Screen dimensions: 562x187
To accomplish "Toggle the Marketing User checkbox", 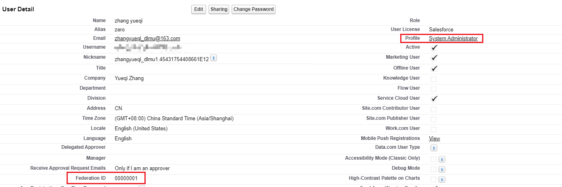I will pyautogui.click(x=434, y=58).
